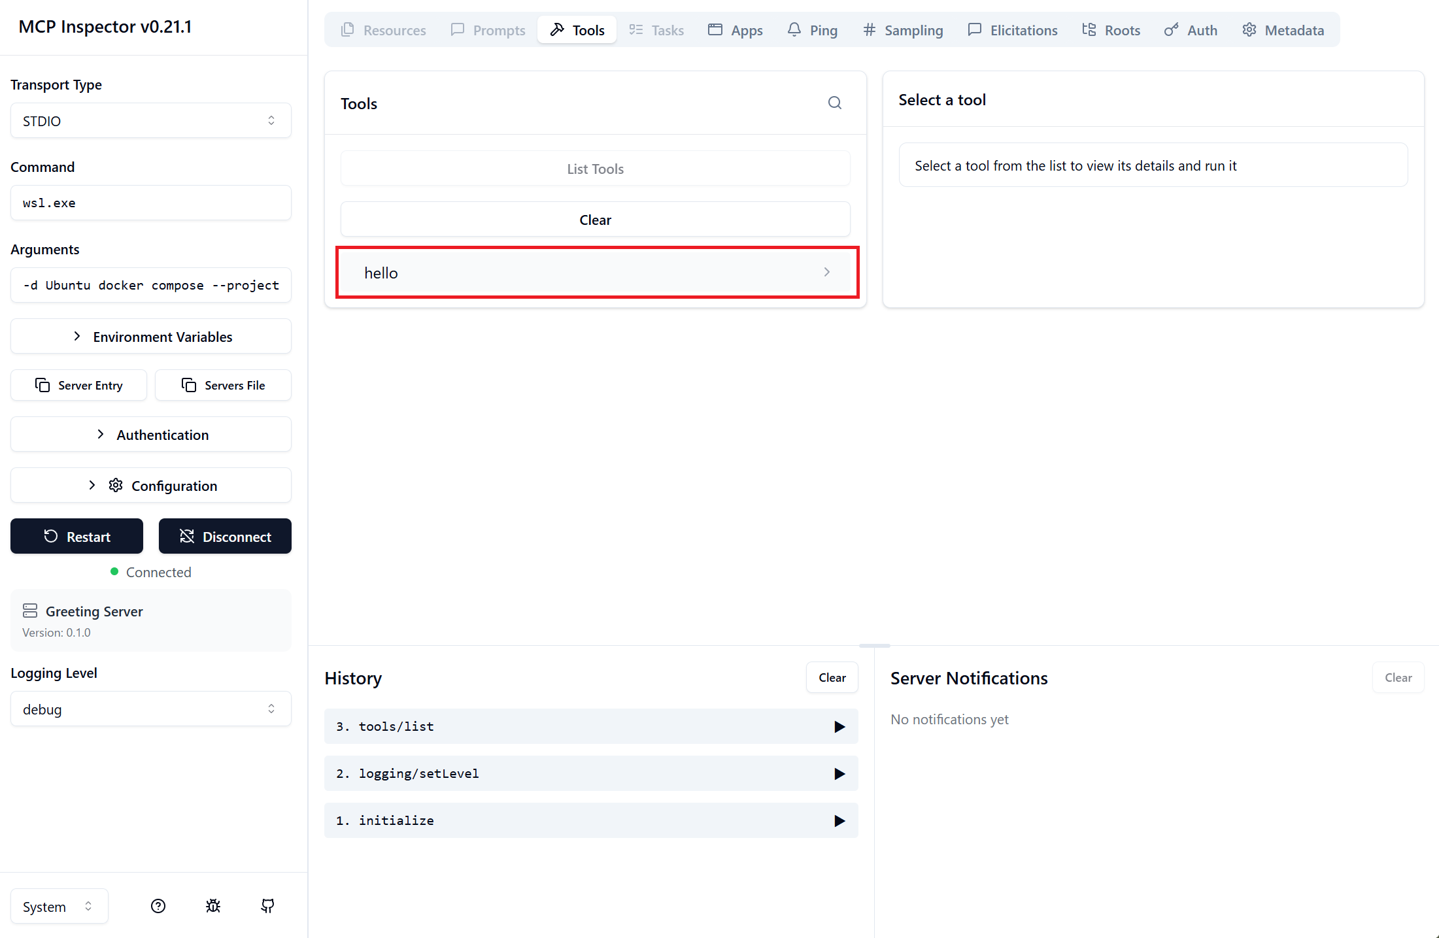Expand the Configuration section
Viewport: 1439px width, 938px height.
[151, 486]
